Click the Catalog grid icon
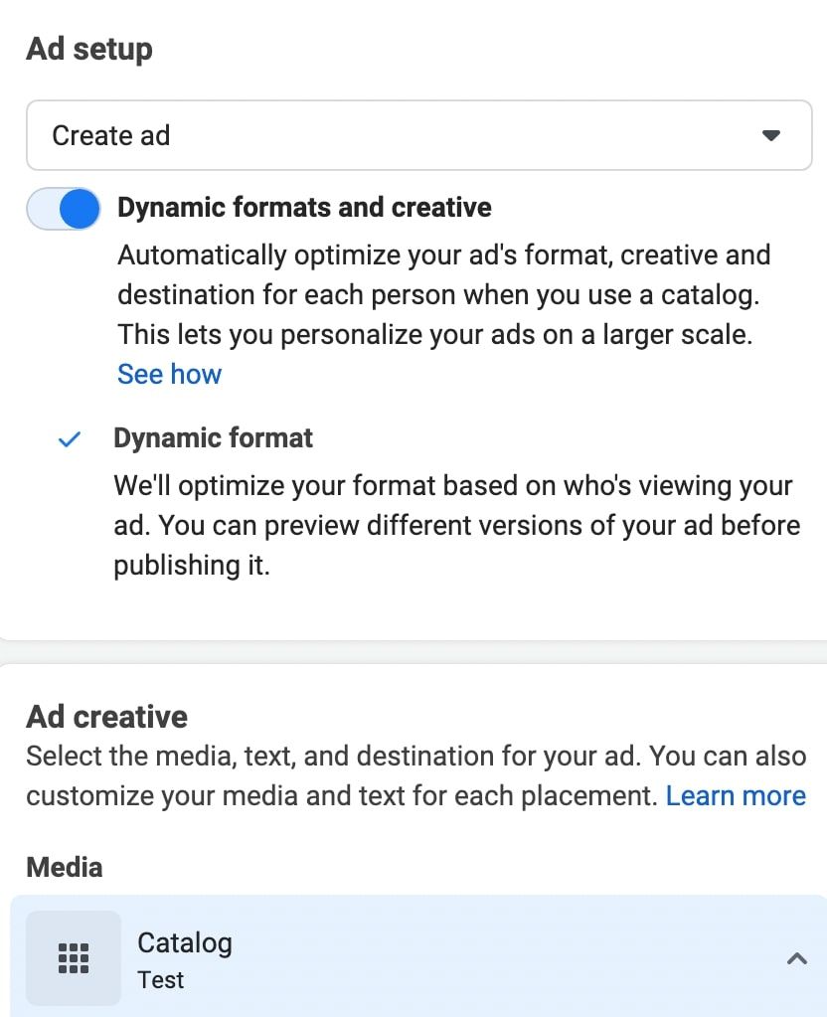Screen dimensions: 827x1017 pyautogui.click(x=74, y=958)
